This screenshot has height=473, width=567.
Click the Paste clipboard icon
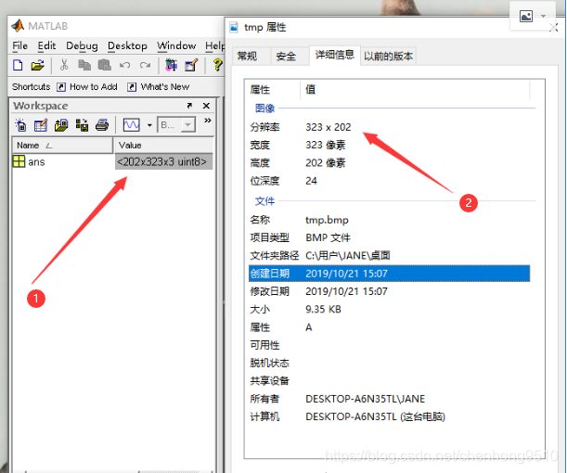[105, 65]
